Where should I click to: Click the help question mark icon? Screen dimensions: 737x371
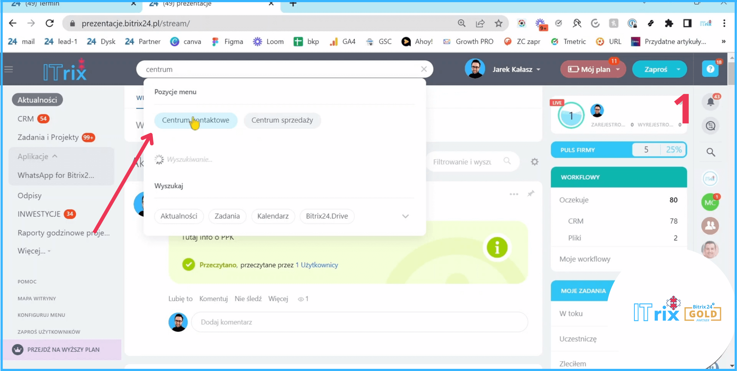coord(710,69)
